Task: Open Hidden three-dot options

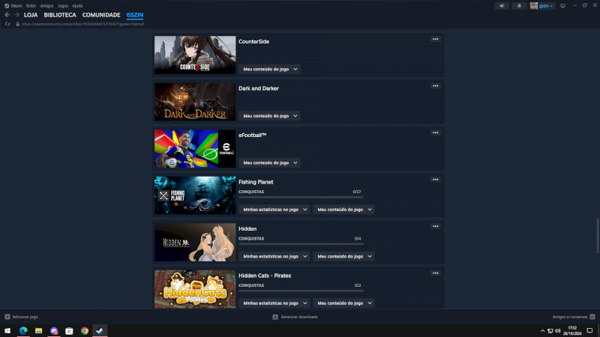Action: click(x=436, y=226)
